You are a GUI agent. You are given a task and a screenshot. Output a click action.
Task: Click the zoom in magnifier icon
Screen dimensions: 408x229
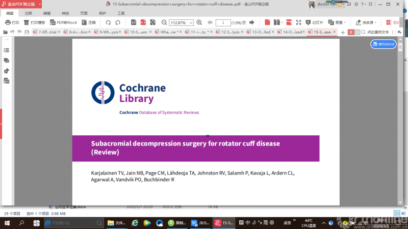[199, 23]
